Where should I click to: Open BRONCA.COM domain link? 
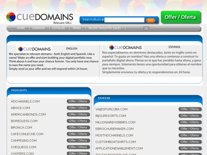point(21,128)
